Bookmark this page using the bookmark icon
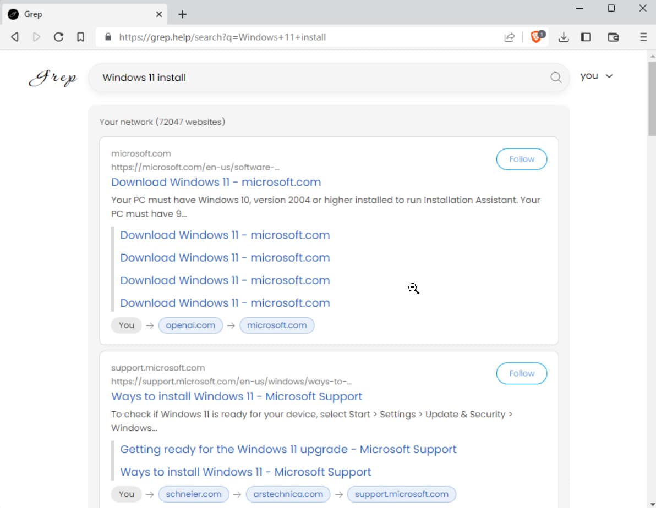Image resolution: width=656 pixels, height=508 pixels. 80,37
